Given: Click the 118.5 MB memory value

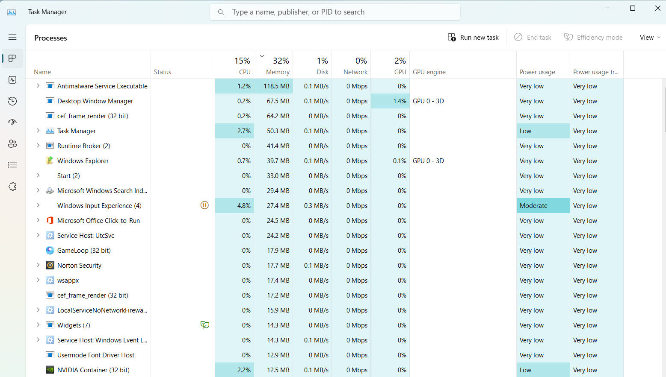Looking at the screenshot, I should coord(276,86).
